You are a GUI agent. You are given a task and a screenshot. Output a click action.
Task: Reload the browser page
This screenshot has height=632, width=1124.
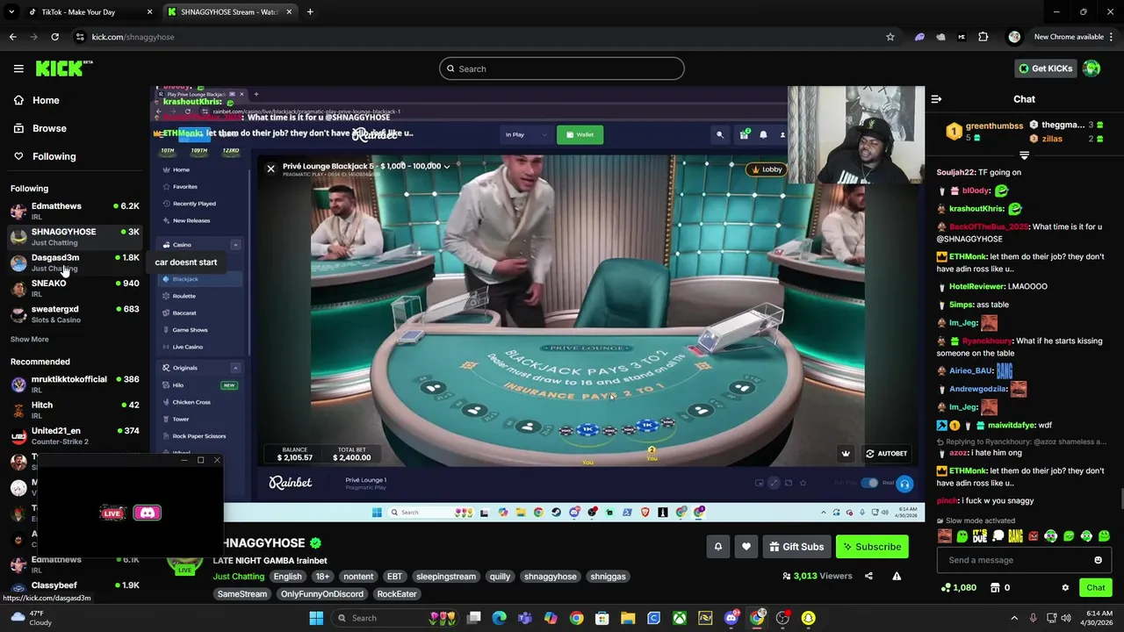point(54,37)
